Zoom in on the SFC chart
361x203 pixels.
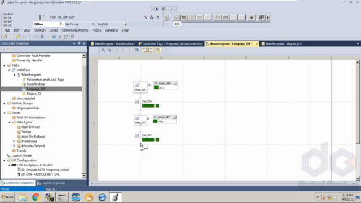103,50
